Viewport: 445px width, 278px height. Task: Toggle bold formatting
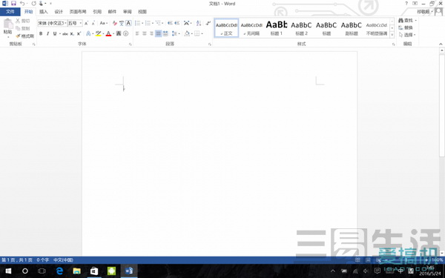pyautogui.click(x=41, y=33)
